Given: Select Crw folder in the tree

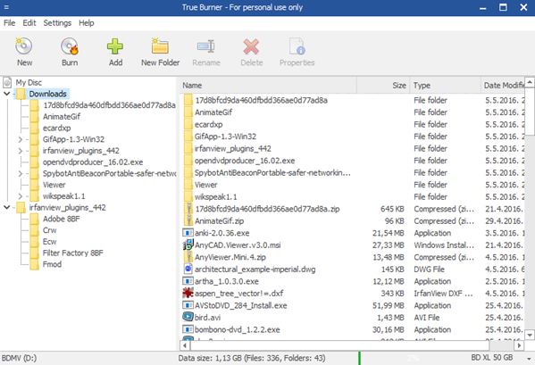Looking at the screenshot, I should [x=50, y=230].
